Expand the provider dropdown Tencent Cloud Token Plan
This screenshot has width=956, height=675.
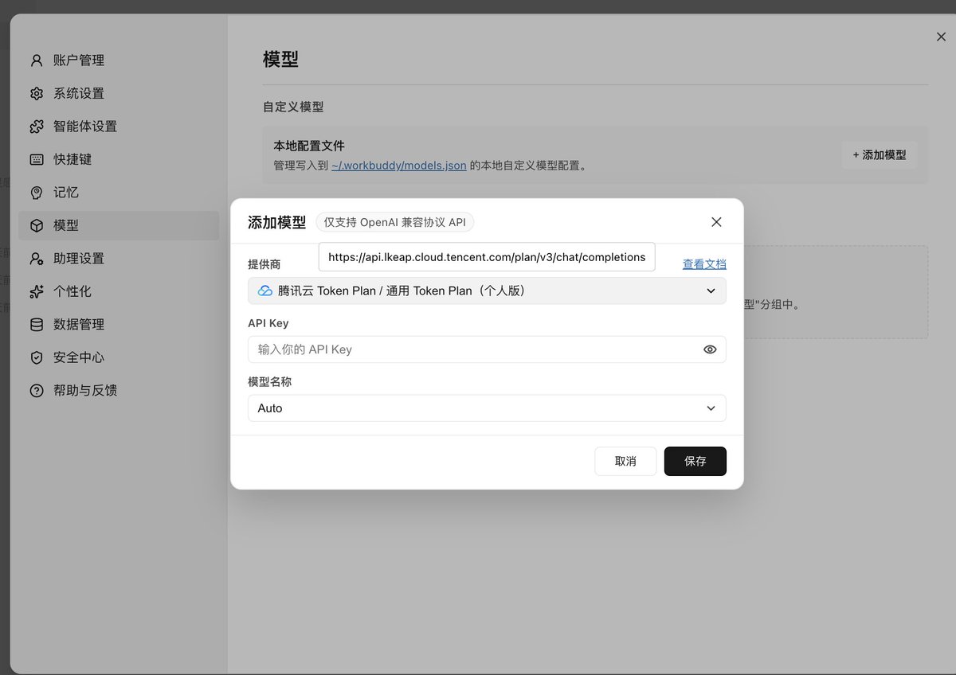[487, 291]
